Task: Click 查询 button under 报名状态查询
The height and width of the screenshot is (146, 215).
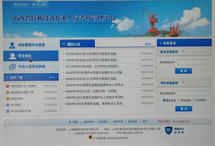Action: [183, 71]
